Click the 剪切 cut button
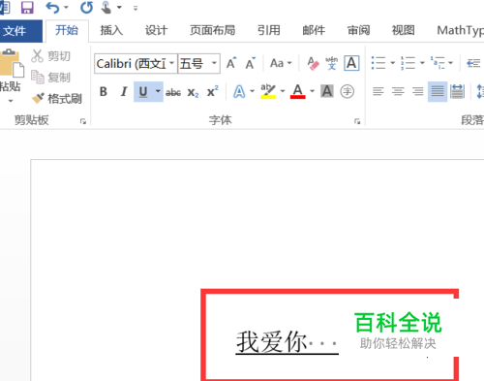This screenshot has width=484, height=381. (50, 56)
